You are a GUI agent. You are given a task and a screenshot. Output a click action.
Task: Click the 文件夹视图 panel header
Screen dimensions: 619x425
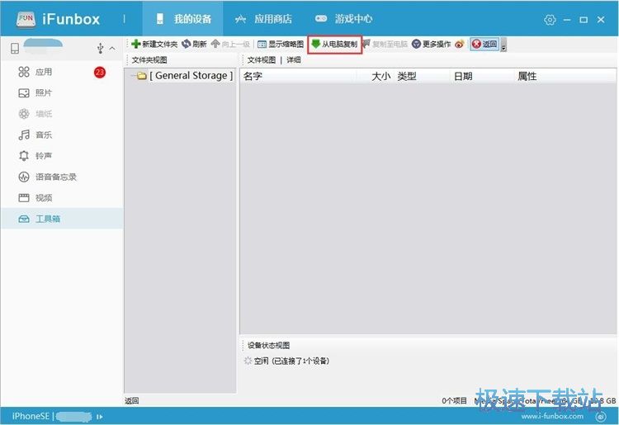pyautogui.click(x=149, y=60)
